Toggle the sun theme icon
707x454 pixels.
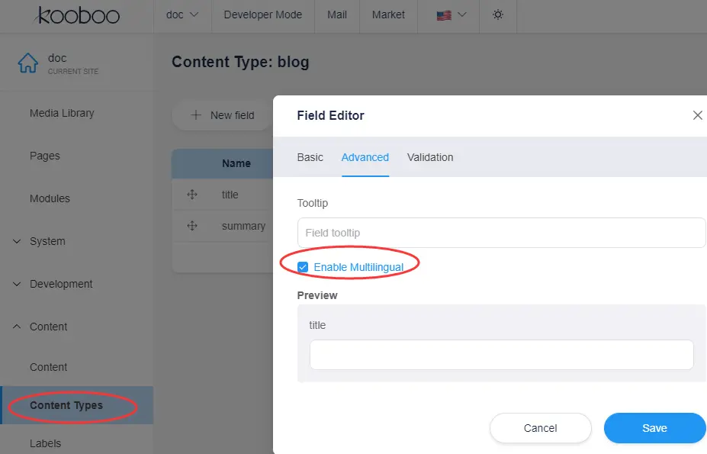pos(498,15)
